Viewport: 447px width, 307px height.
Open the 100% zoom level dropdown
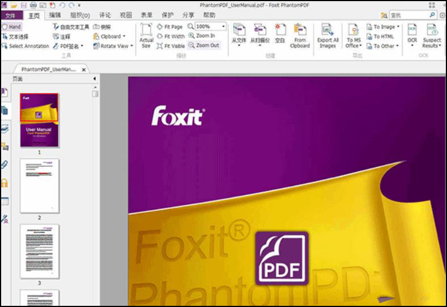click(x=223, y=27)
